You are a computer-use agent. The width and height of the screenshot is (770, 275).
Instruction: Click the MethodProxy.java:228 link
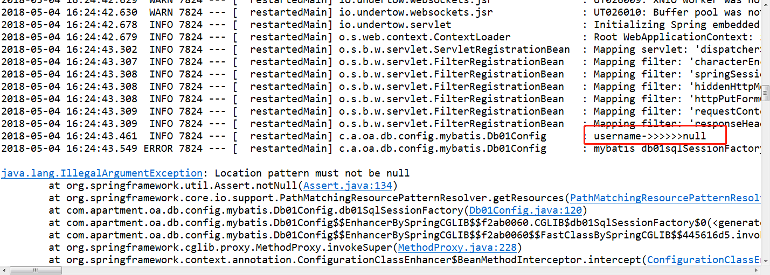pyautogui.click(x=457, y=248)
